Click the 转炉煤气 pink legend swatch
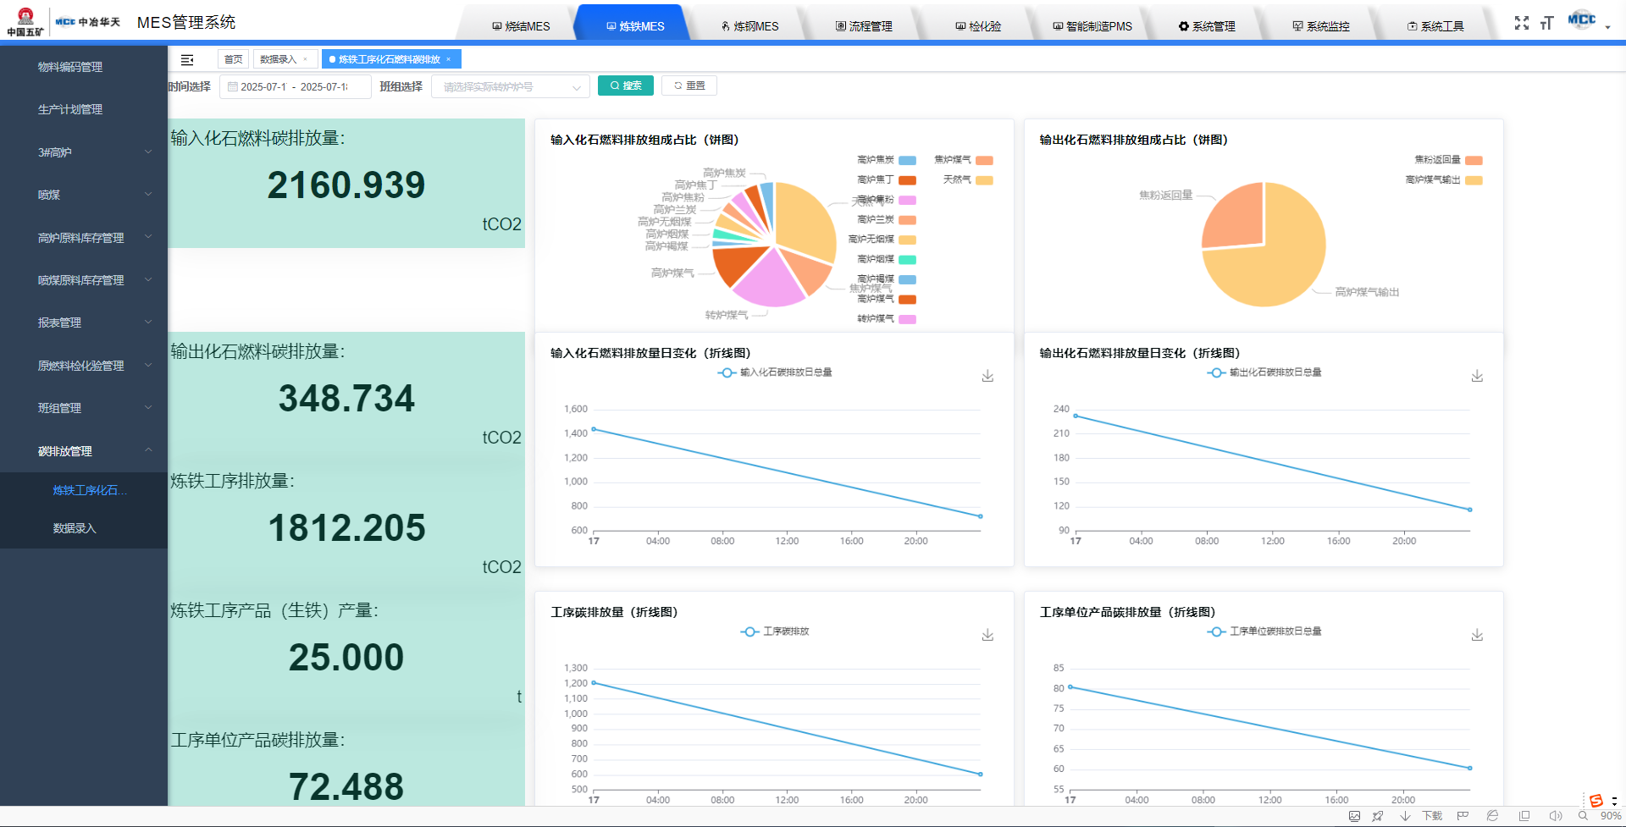This screenshot has height=827, width=1626. (x=907, y=319)
